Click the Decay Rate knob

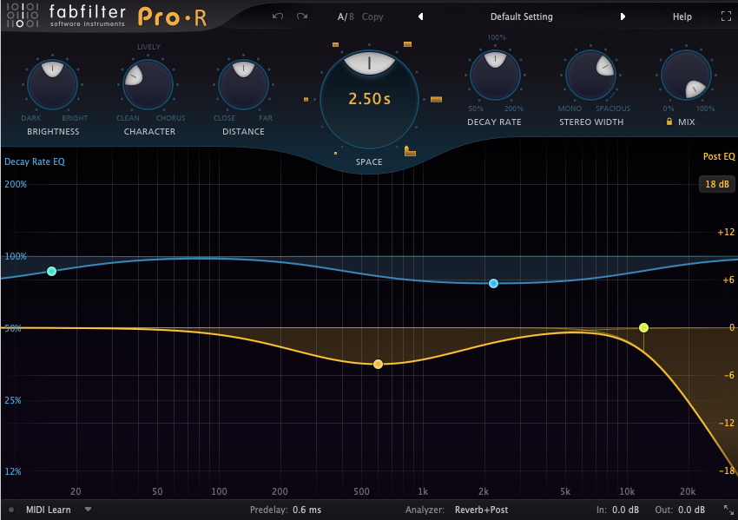tap(495, 76)
